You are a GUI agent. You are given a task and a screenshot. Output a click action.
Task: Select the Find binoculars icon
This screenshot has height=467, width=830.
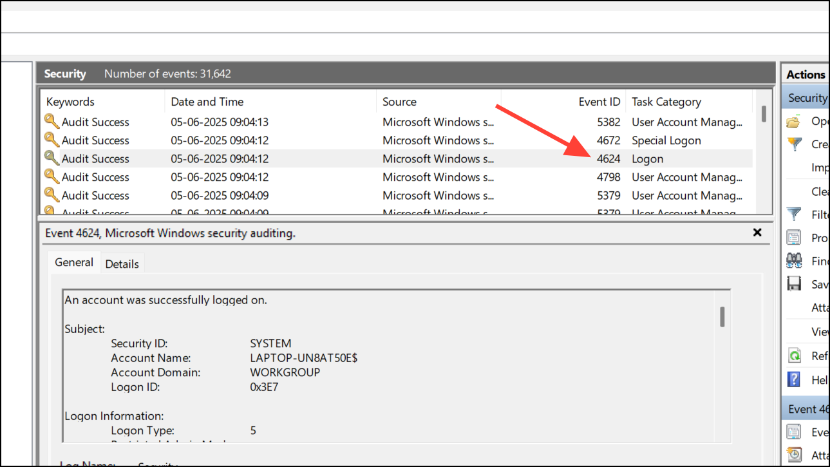tap(794, 261)
